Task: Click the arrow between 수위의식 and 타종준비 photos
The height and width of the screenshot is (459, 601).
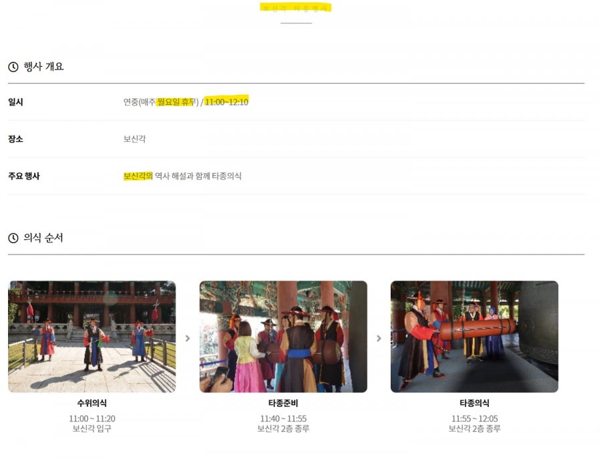Action: 188,338
